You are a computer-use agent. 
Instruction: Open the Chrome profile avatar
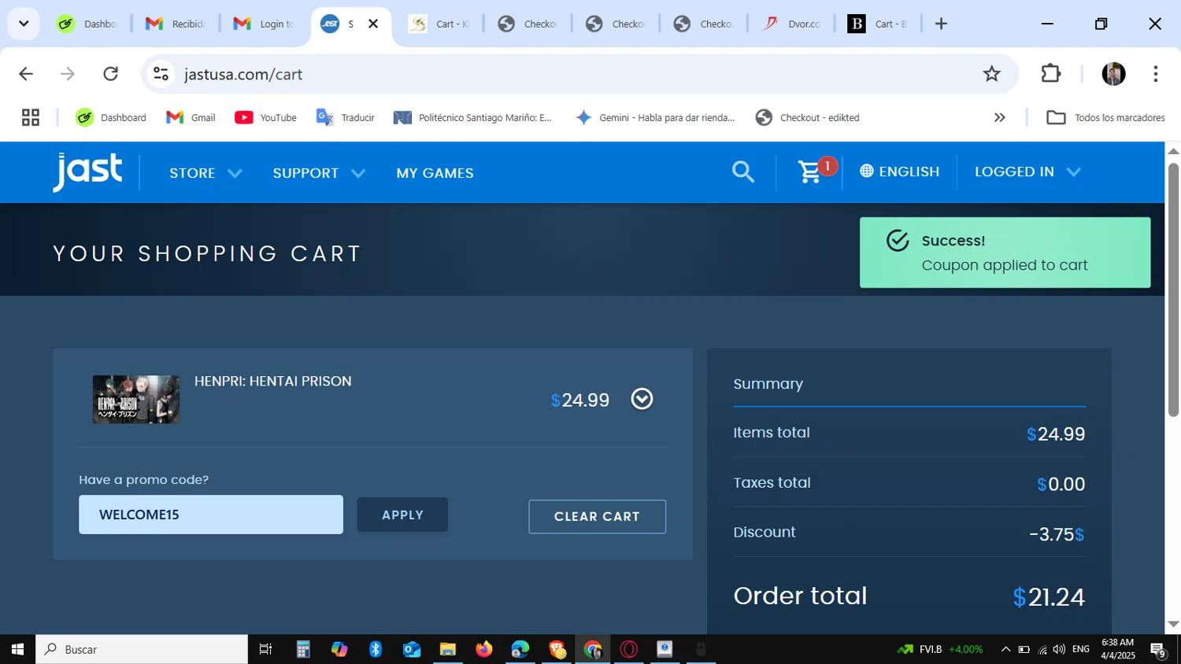pyautogui.click(x=1113, y=74)
